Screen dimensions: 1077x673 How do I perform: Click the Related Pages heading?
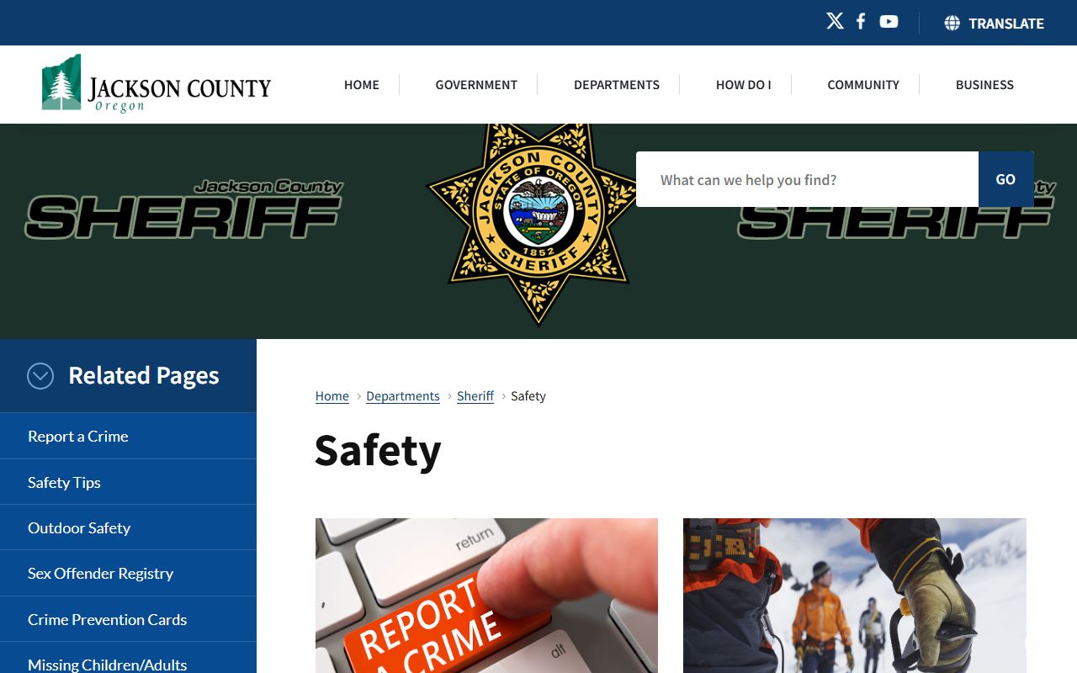(x=144, y=376)
